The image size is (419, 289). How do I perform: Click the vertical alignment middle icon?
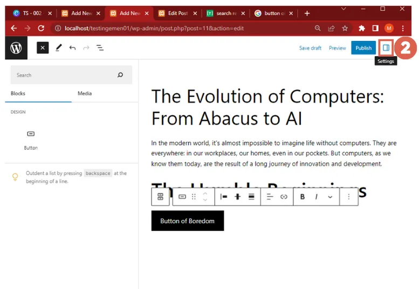pyautogui.click(x=238, y=197)
